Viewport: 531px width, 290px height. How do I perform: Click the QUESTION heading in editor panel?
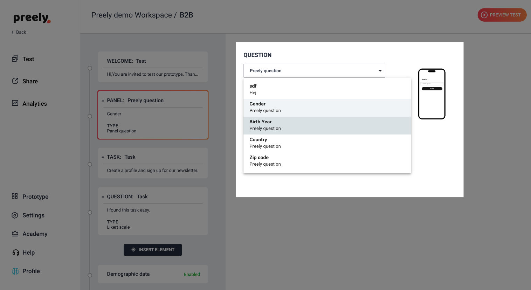coord(257,55)
